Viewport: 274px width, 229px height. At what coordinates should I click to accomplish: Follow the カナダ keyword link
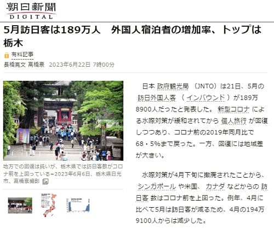tap(215, 186)
